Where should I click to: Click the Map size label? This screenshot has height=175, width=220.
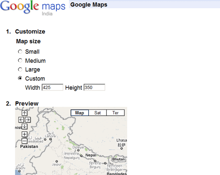28,41
